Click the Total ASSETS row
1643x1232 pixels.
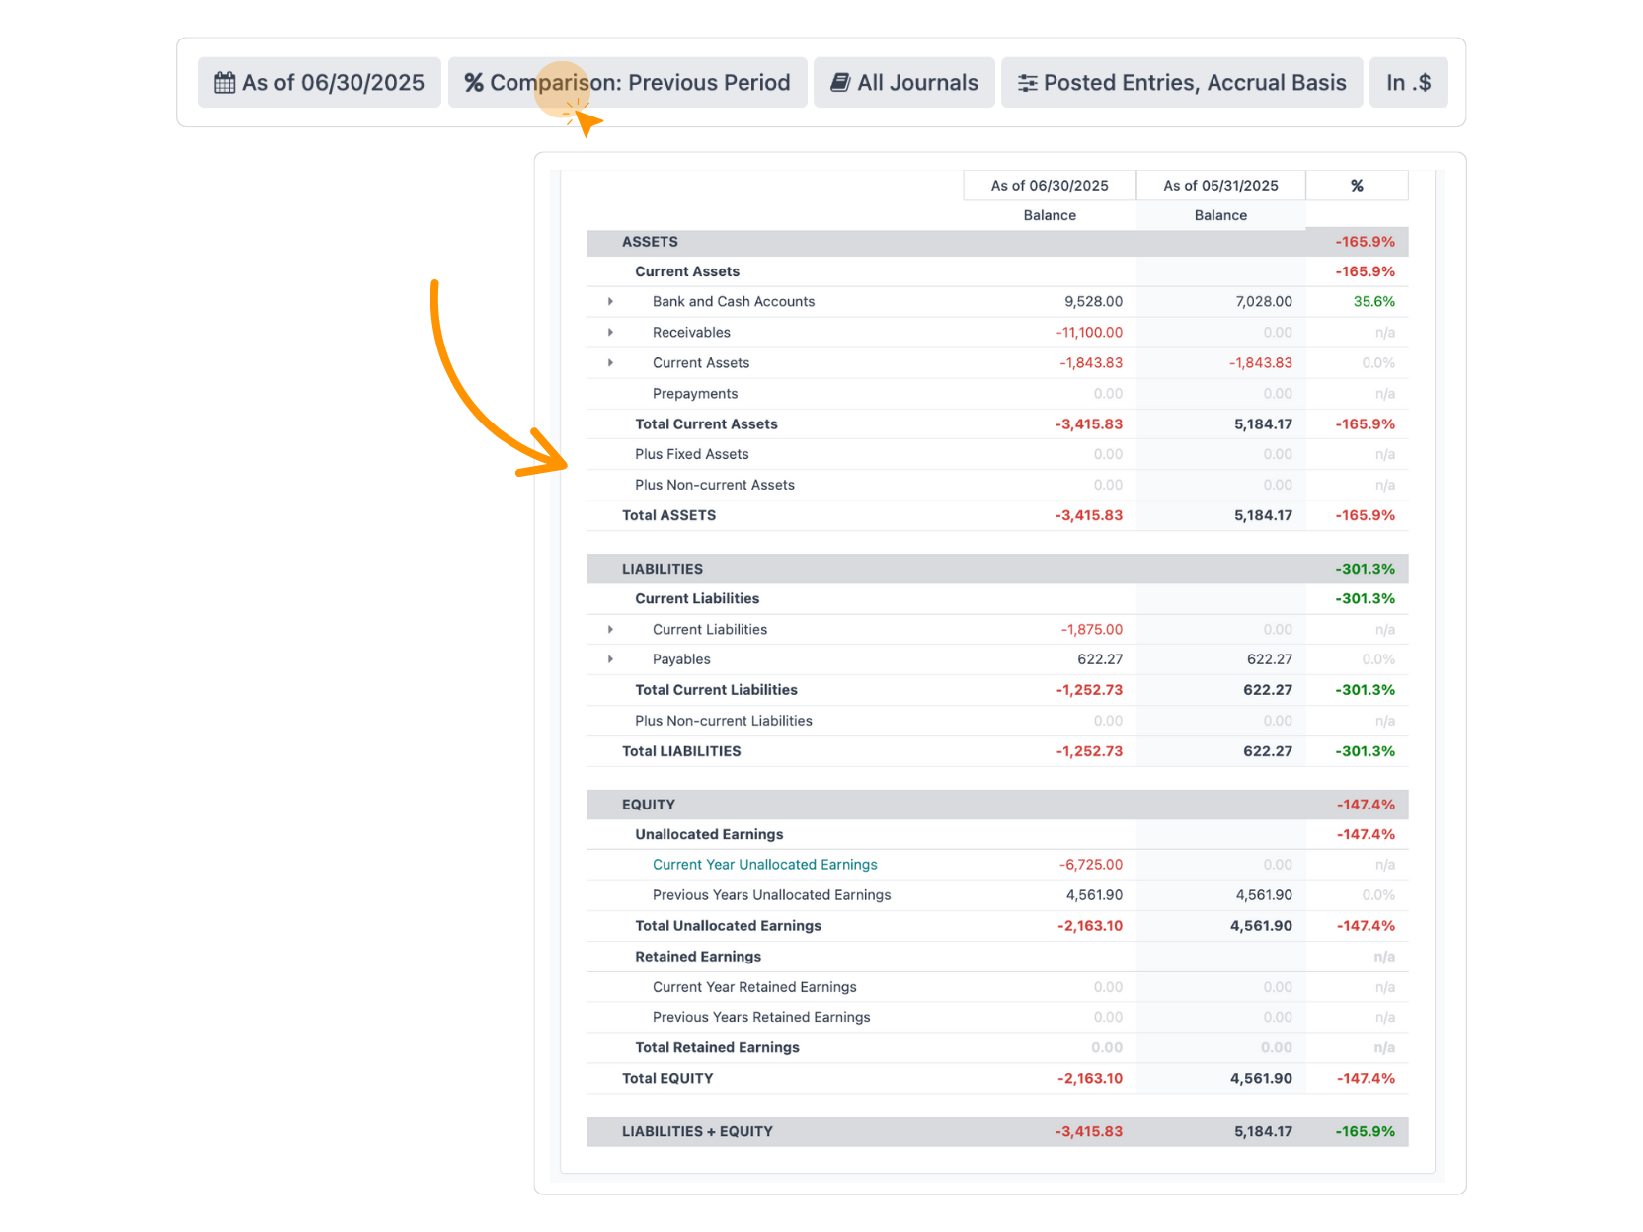[667, 514]
